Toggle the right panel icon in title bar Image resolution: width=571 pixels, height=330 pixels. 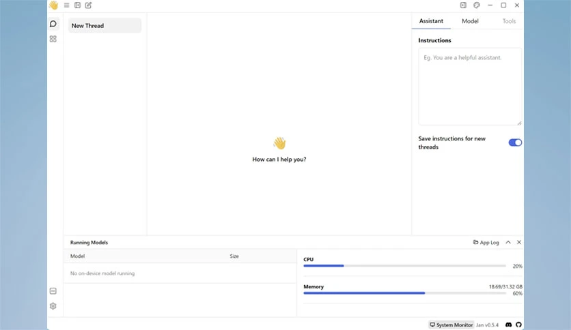pyautogui.click(x=463, y=5)
